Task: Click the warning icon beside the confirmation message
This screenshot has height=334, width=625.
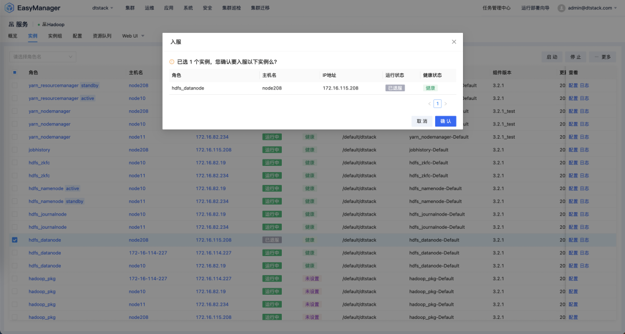Action: [172, 62]
